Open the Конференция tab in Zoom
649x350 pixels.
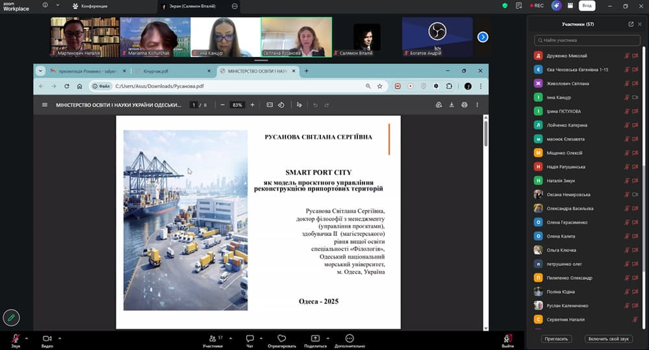[90, 6]
